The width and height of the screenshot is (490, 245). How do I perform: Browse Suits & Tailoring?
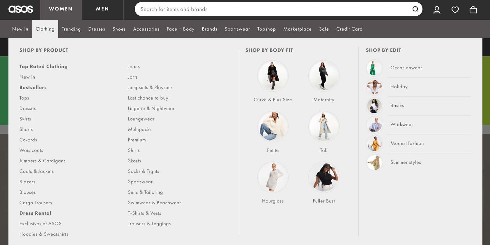(146, 192)
